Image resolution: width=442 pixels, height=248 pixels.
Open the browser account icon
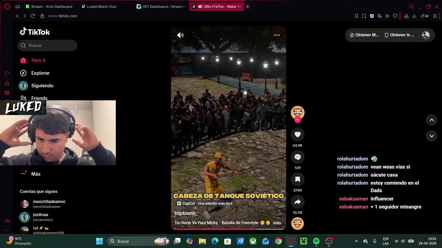click(x=406, y=16)
